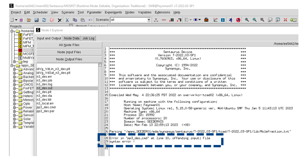This screenshot has width=303, height=162.
Task: Click the Run running-man icon
Action: (x=231, y=20)
